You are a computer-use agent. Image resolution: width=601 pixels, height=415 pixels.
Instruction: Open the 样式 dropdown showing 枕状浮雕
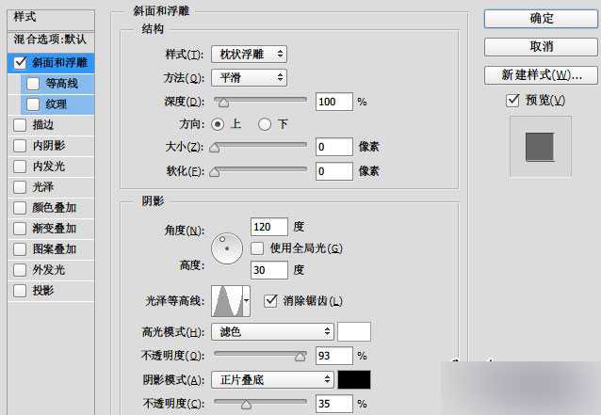click(x=249, y=55)
